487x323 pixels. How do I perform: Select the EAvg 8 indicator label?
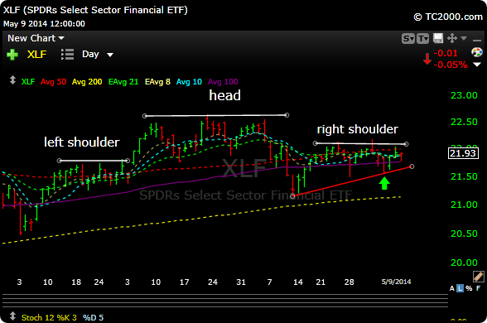click(x=157, y=82)
